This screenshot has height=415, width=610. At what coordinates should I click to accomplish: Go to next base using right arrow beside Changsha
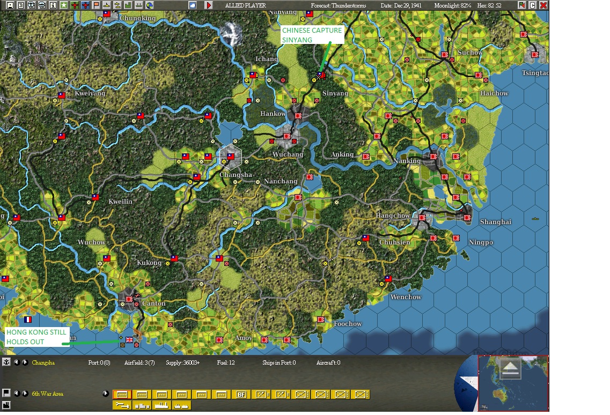25,362
